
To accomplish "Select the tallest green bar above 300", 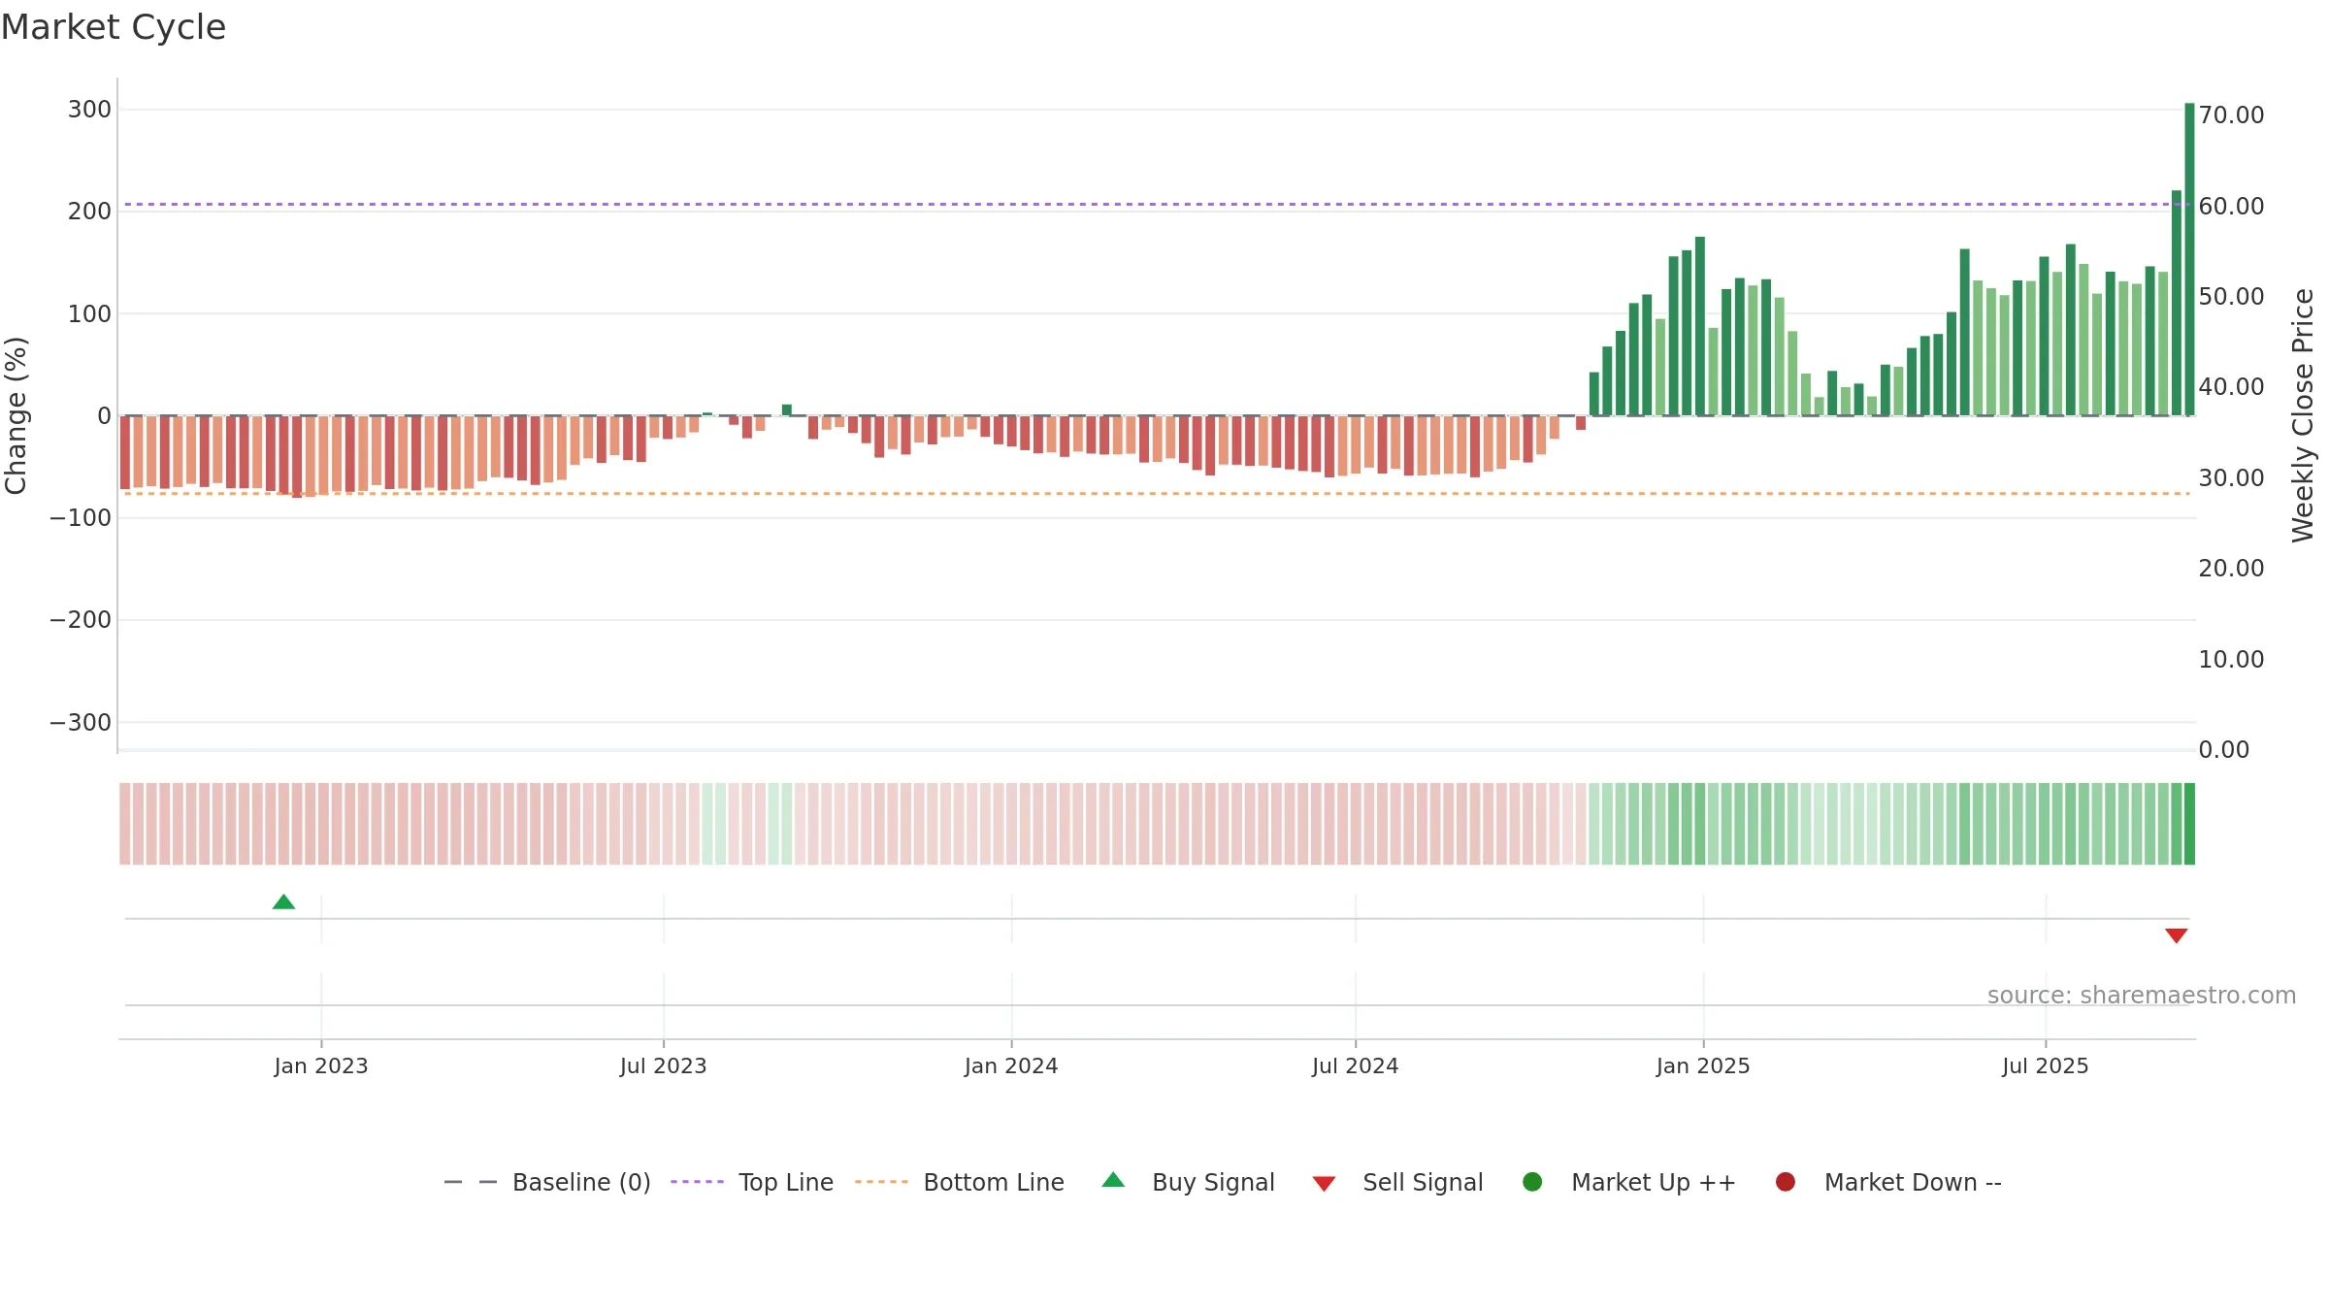I will 2189,259.
